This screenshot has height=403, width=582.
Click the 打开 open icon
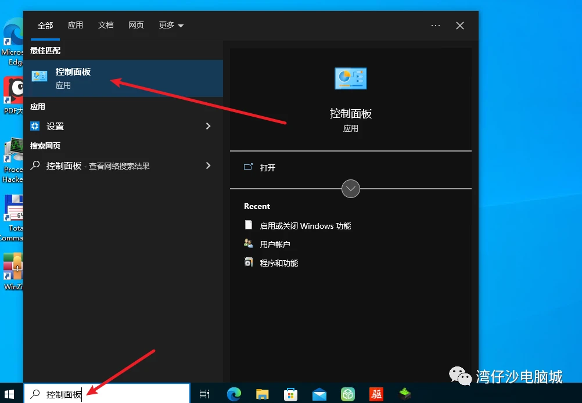[x=249, y=167]
